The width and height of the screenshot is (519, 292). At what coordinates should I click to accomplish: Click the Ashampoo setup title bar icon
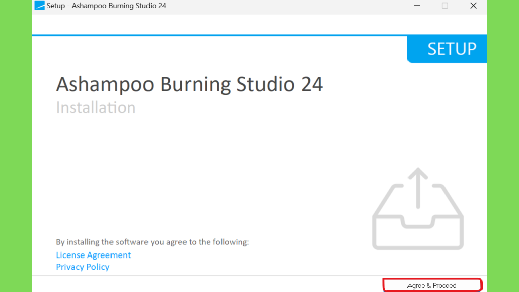pos(40,6)
